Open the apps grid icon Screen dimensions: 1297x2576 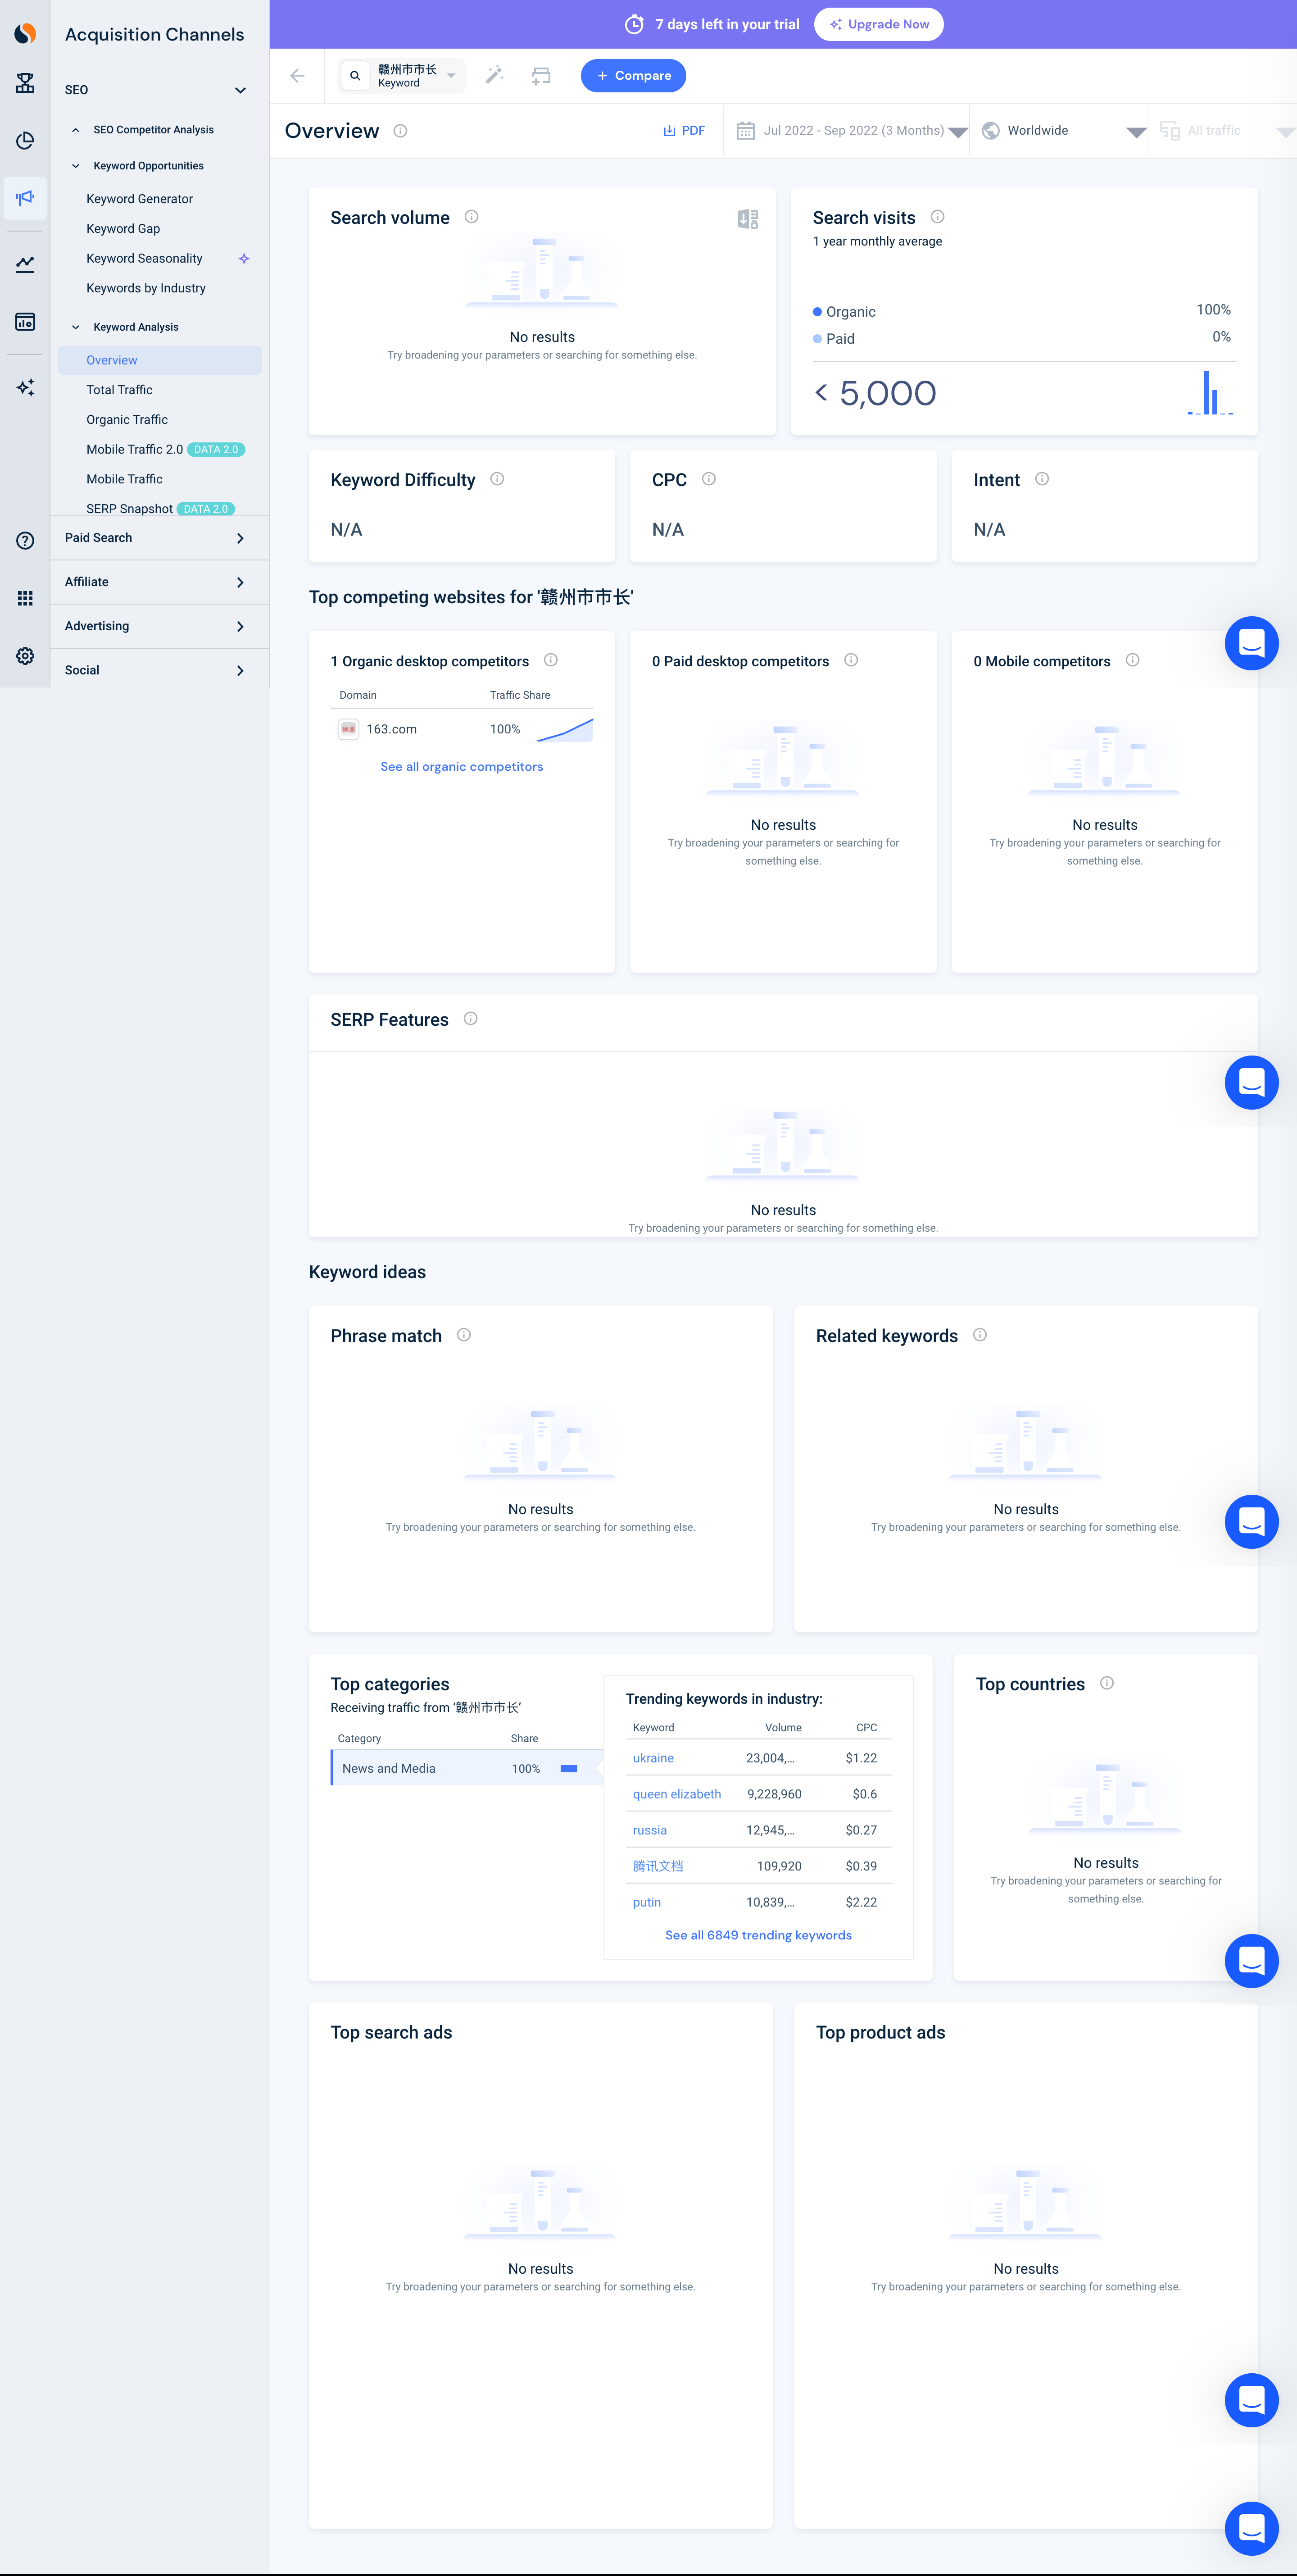click(25, 598)
